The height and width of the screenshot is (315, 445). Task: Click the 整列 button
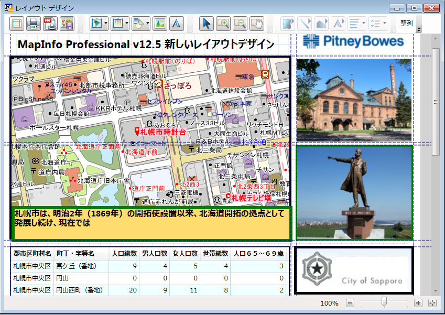406,23
